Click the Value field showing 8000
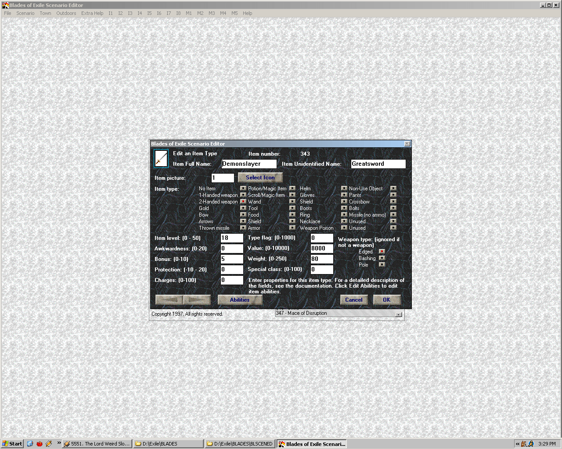The width and height of the screenshot is (562, 449). tap(322, 249)
